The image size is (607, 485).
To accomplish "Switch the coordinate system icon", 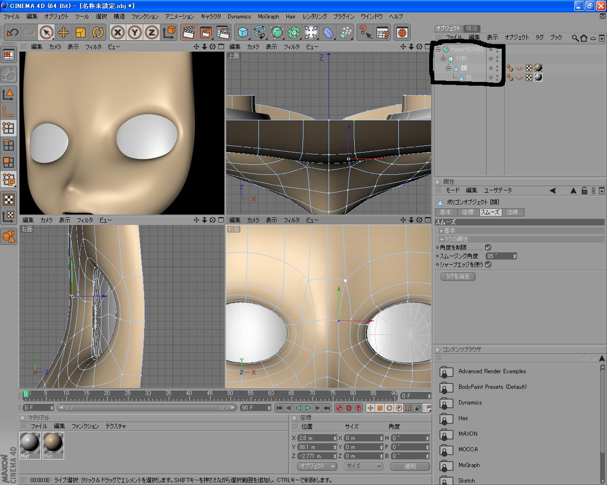I will click(x=169, y=32).
